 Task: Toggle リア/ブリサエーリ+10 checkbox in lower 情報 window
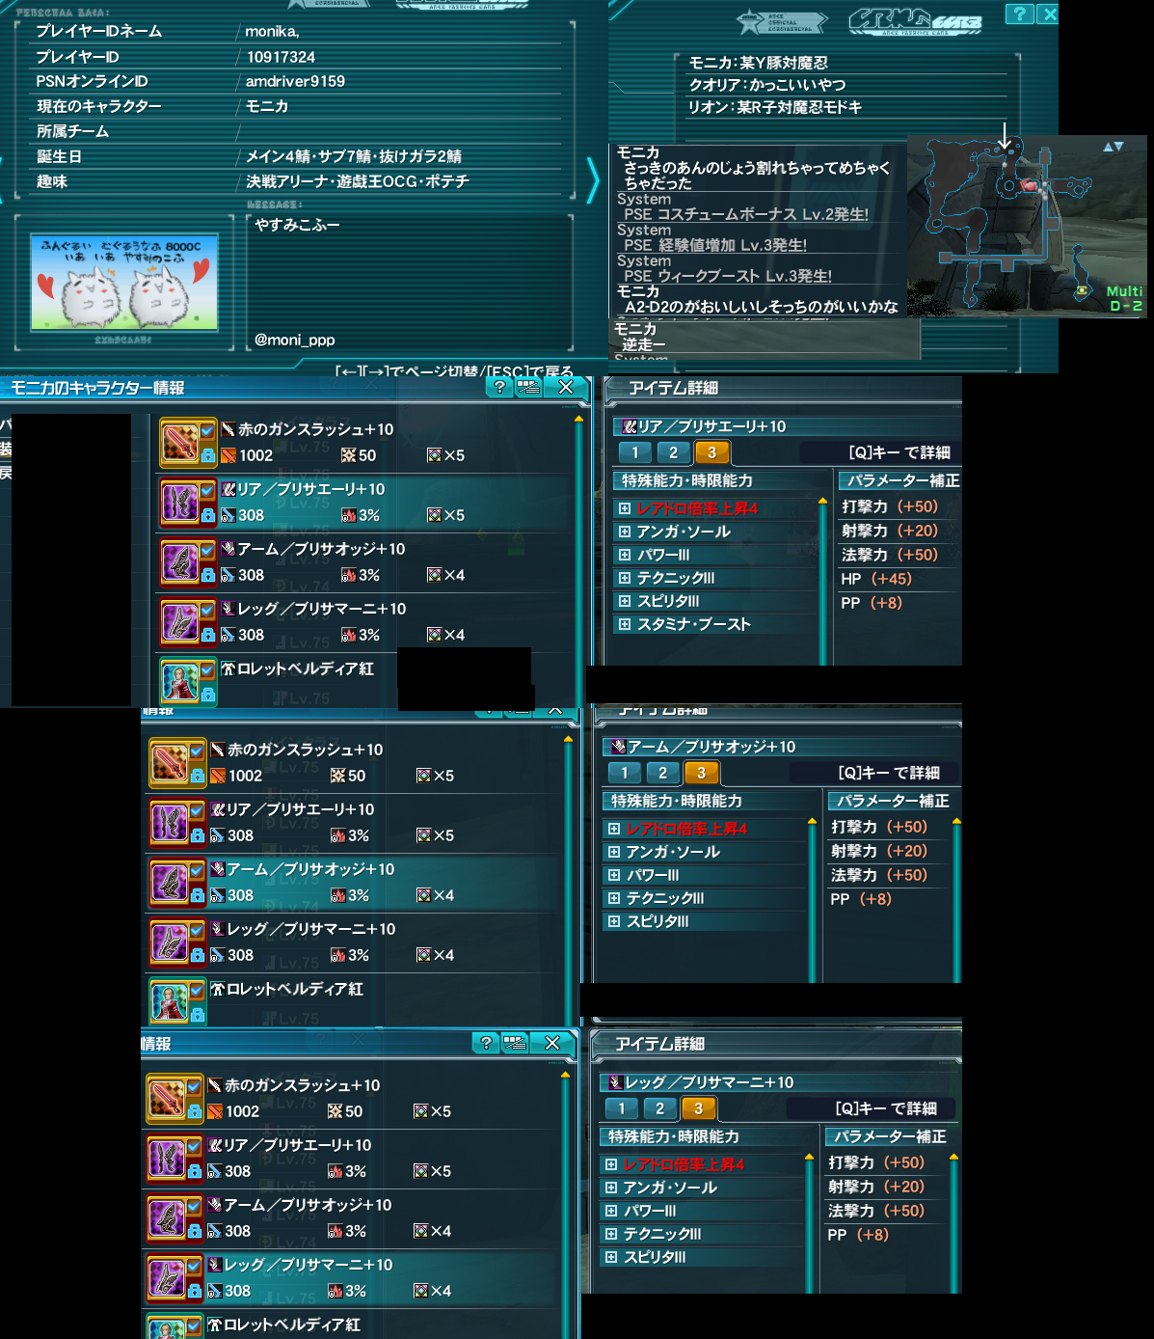tap(195, 1146)
